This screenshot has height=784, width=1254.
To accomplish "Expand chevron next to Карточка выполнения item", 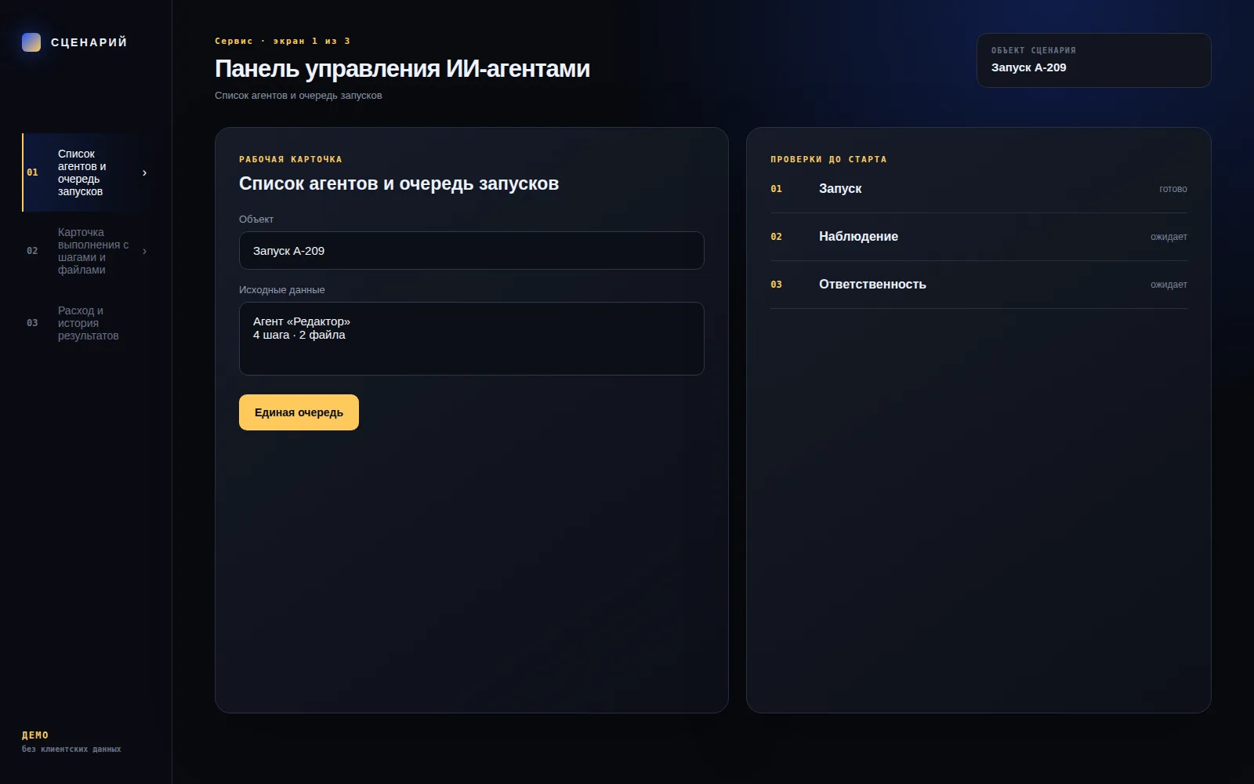I will click(144, 251).
